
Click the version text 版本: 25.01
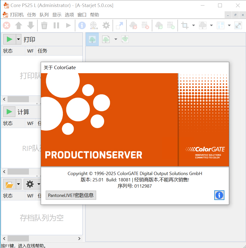92,180
